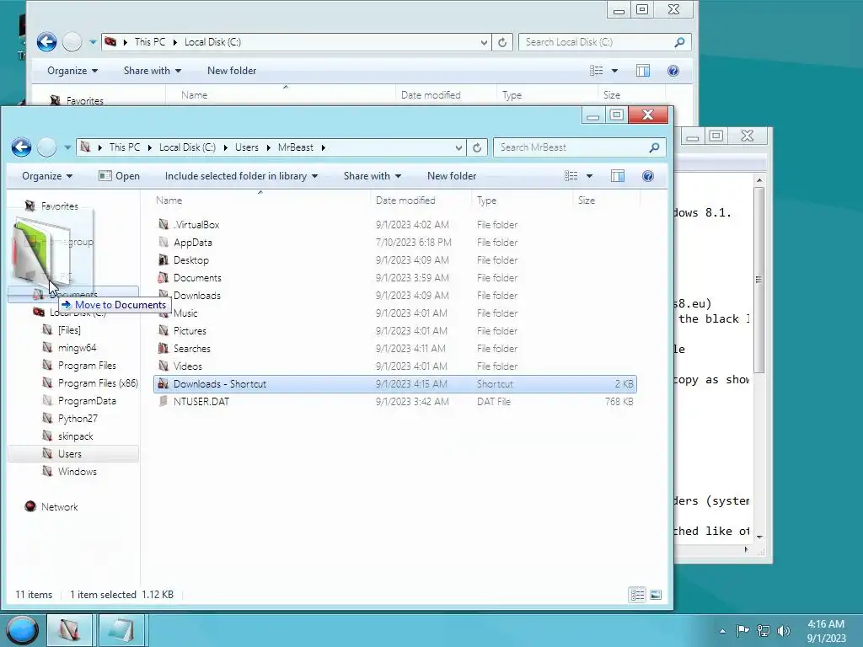The width and height of the screenshot is (863, 647).
Task: Click the change view icon in MrBeast window
Action: 571,176
